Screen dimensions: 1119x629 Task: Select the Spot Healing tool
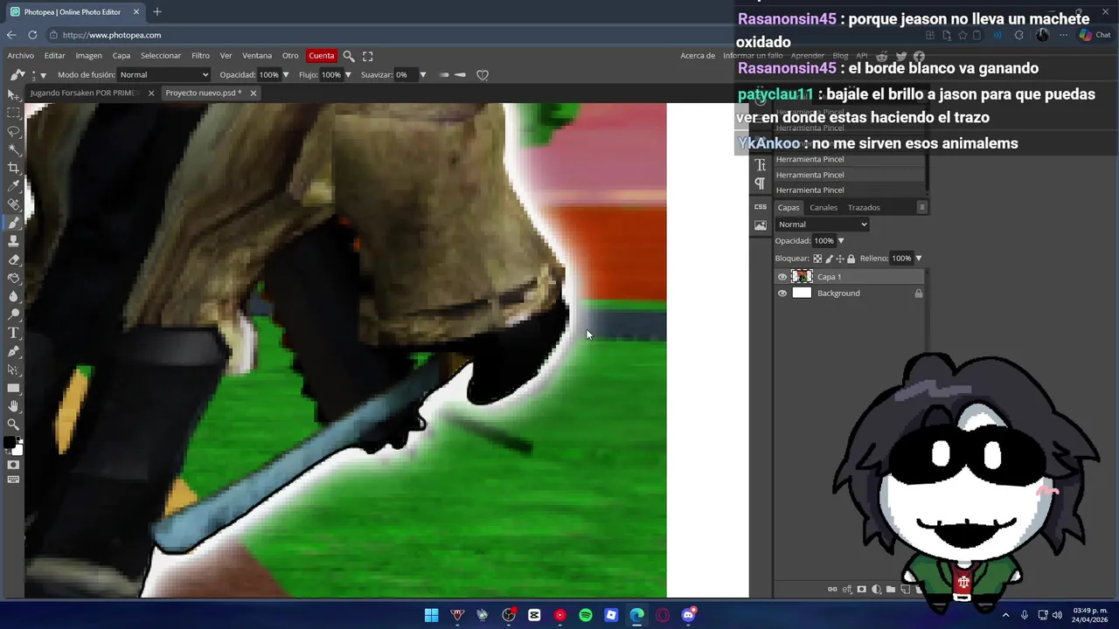pyautogui.click(x=13, y=204)
